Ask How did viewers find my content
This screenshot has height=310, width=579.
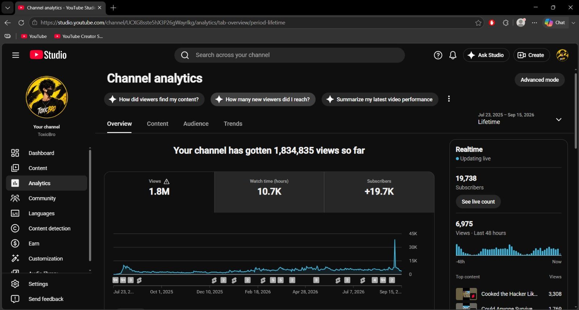(154, 99)
